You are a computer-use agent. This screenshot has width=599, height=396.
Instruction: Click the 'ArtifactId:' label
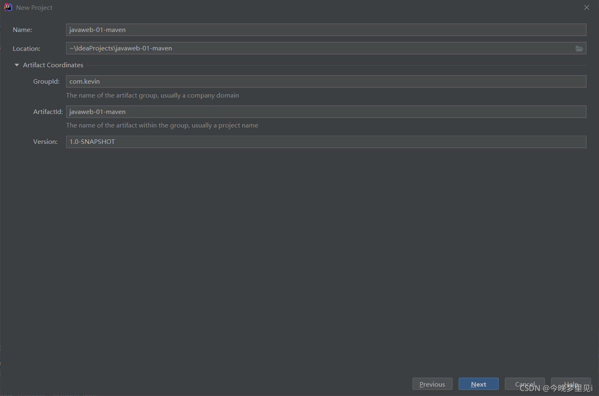(x=48, y=112)
